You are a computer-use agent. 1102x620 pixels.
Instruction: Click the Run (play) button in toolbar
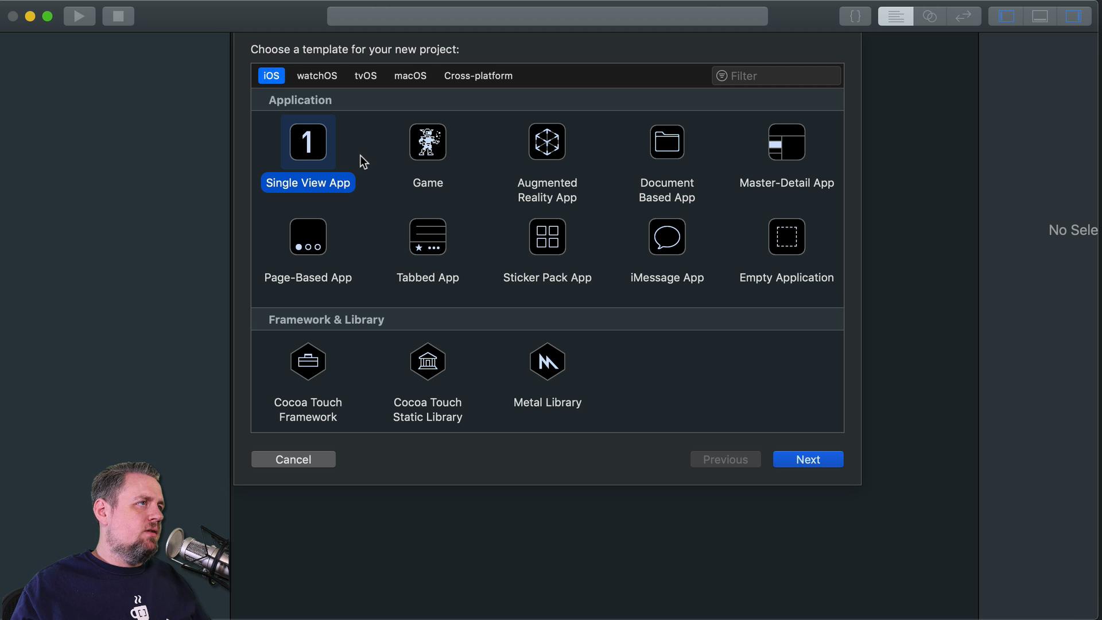point(79,16)
